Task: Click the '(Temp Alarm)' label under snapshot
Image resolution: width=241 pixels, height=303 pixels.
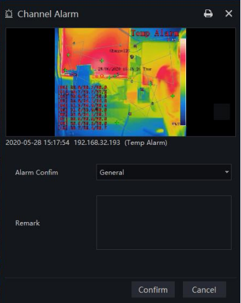Action: click(x=146, y=143)
